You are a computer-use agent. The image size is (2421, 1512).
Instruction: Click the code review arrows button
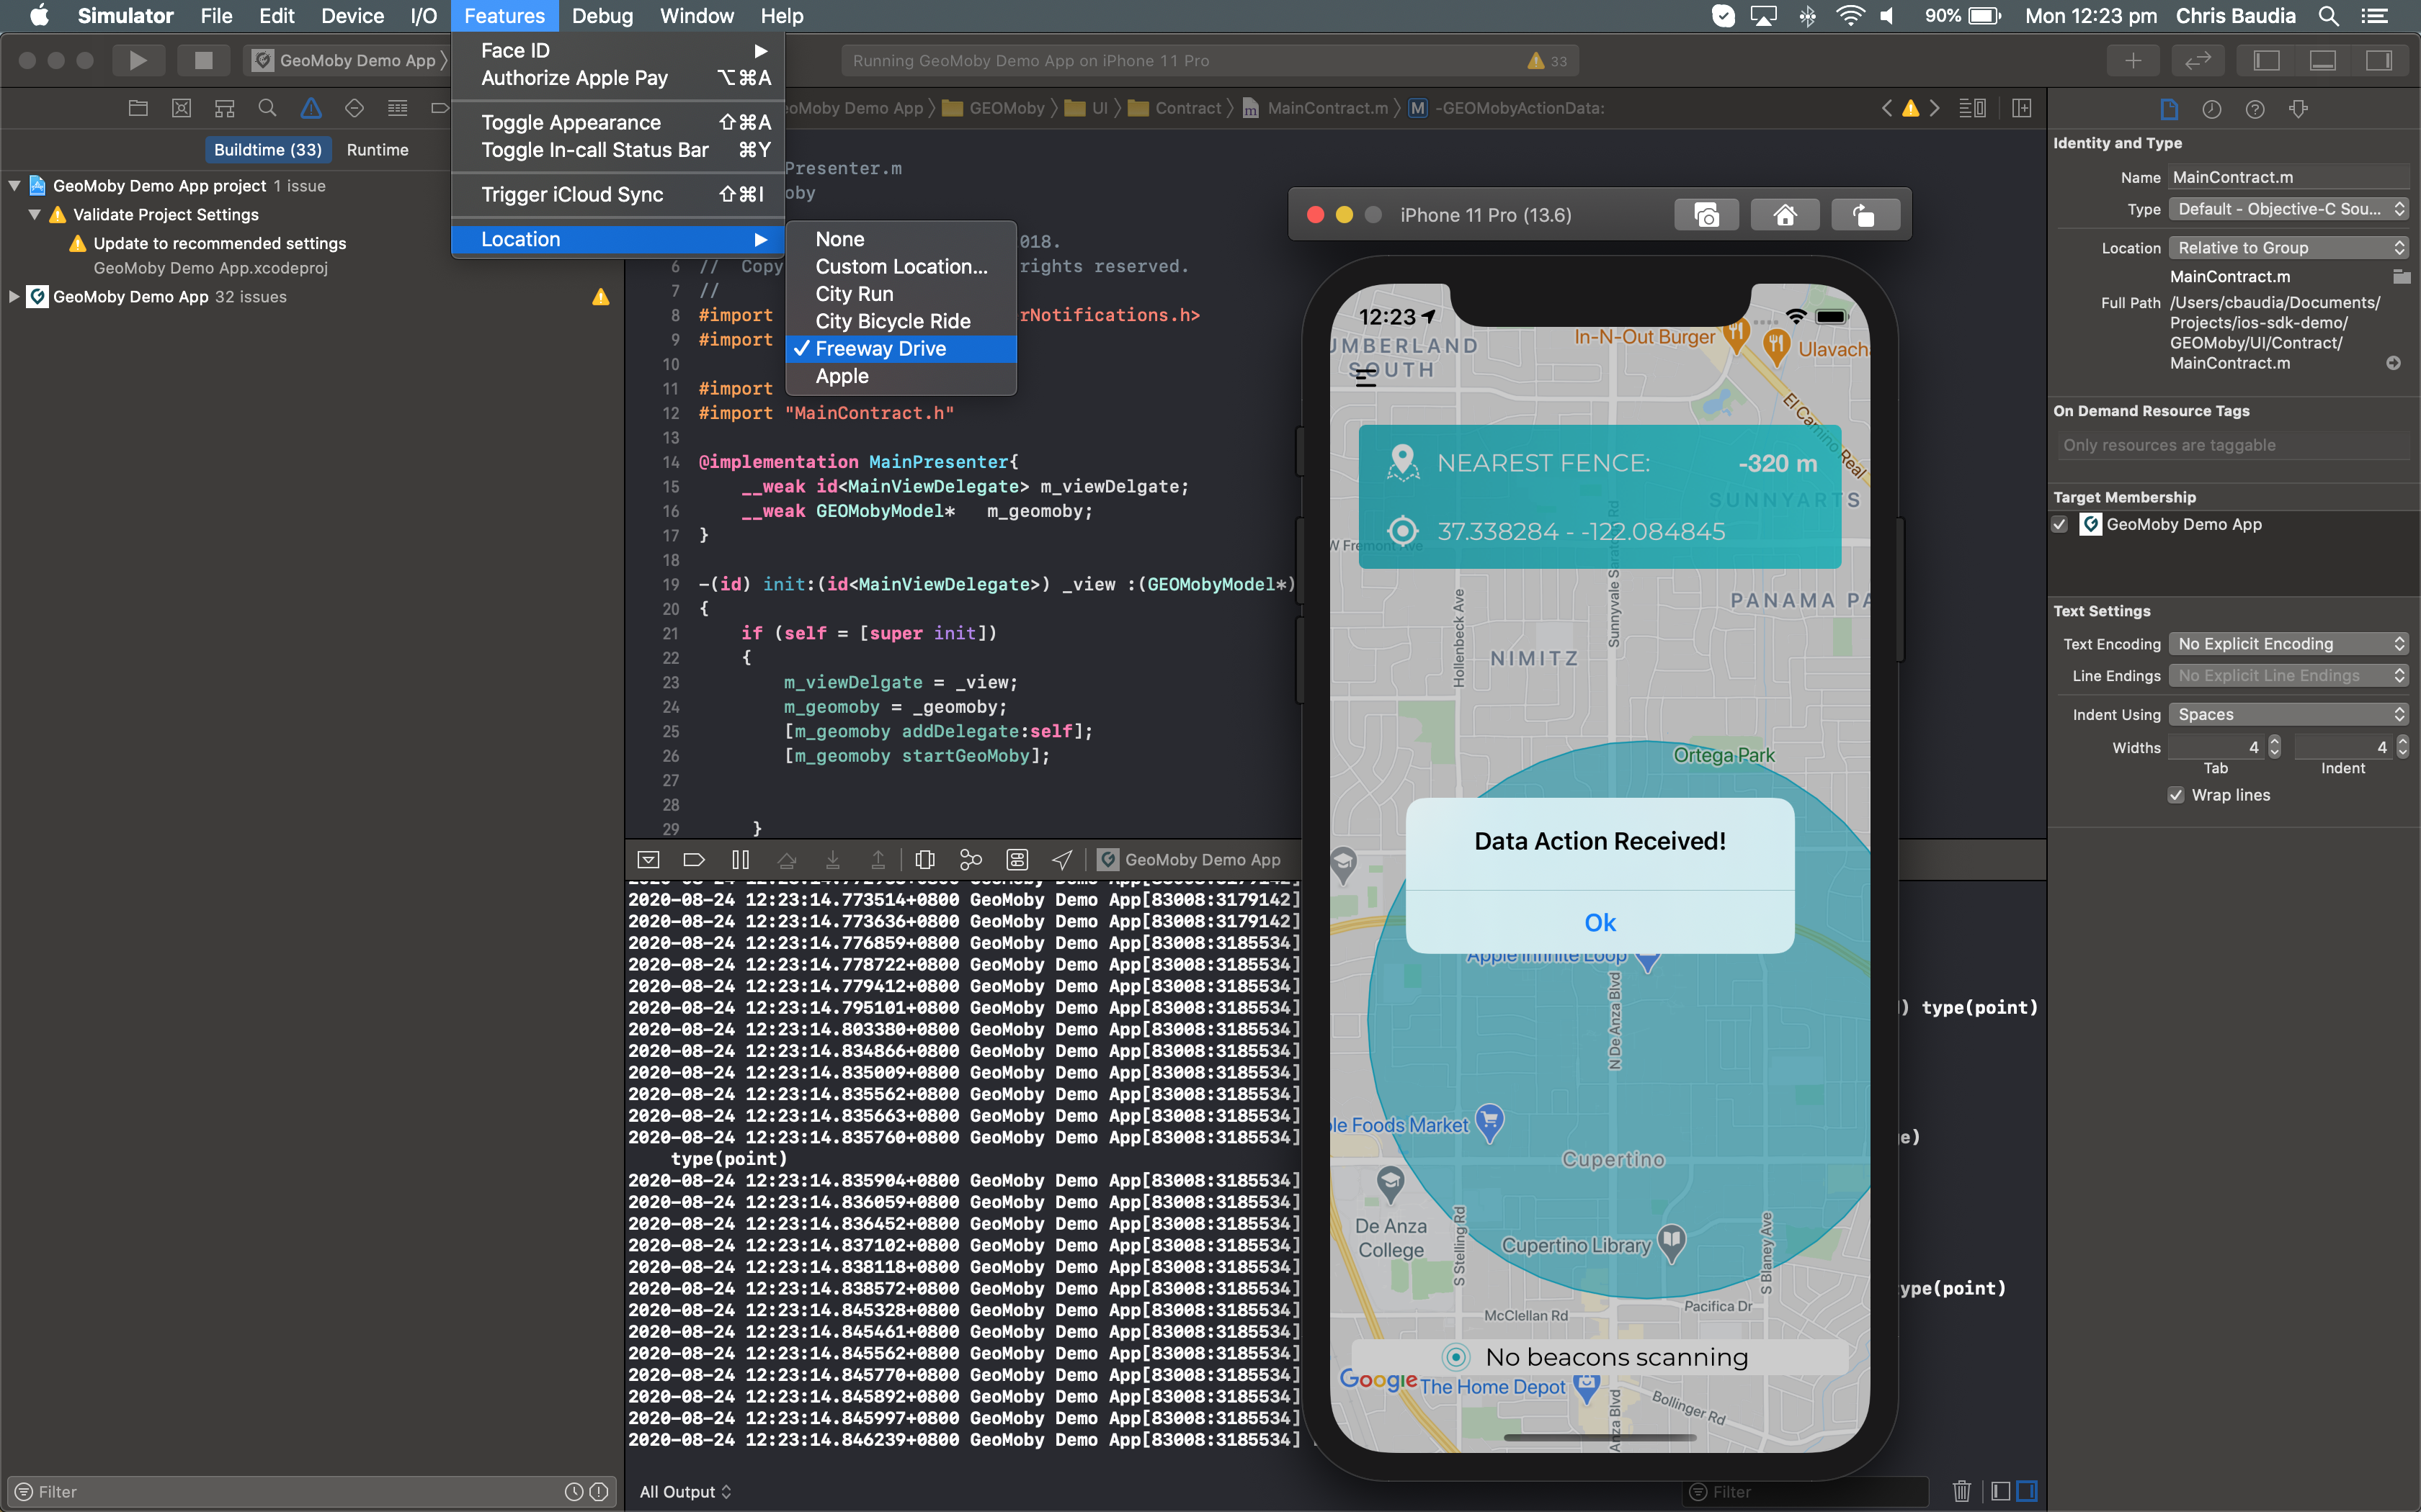2198,60
